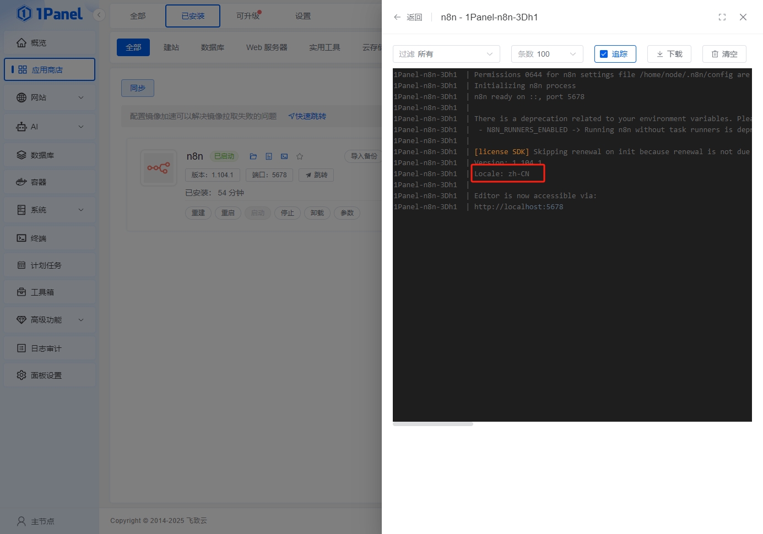Select the 数据库 category filter tab
The height and width of the screenshot is (534, 763).
coord(213,47)
